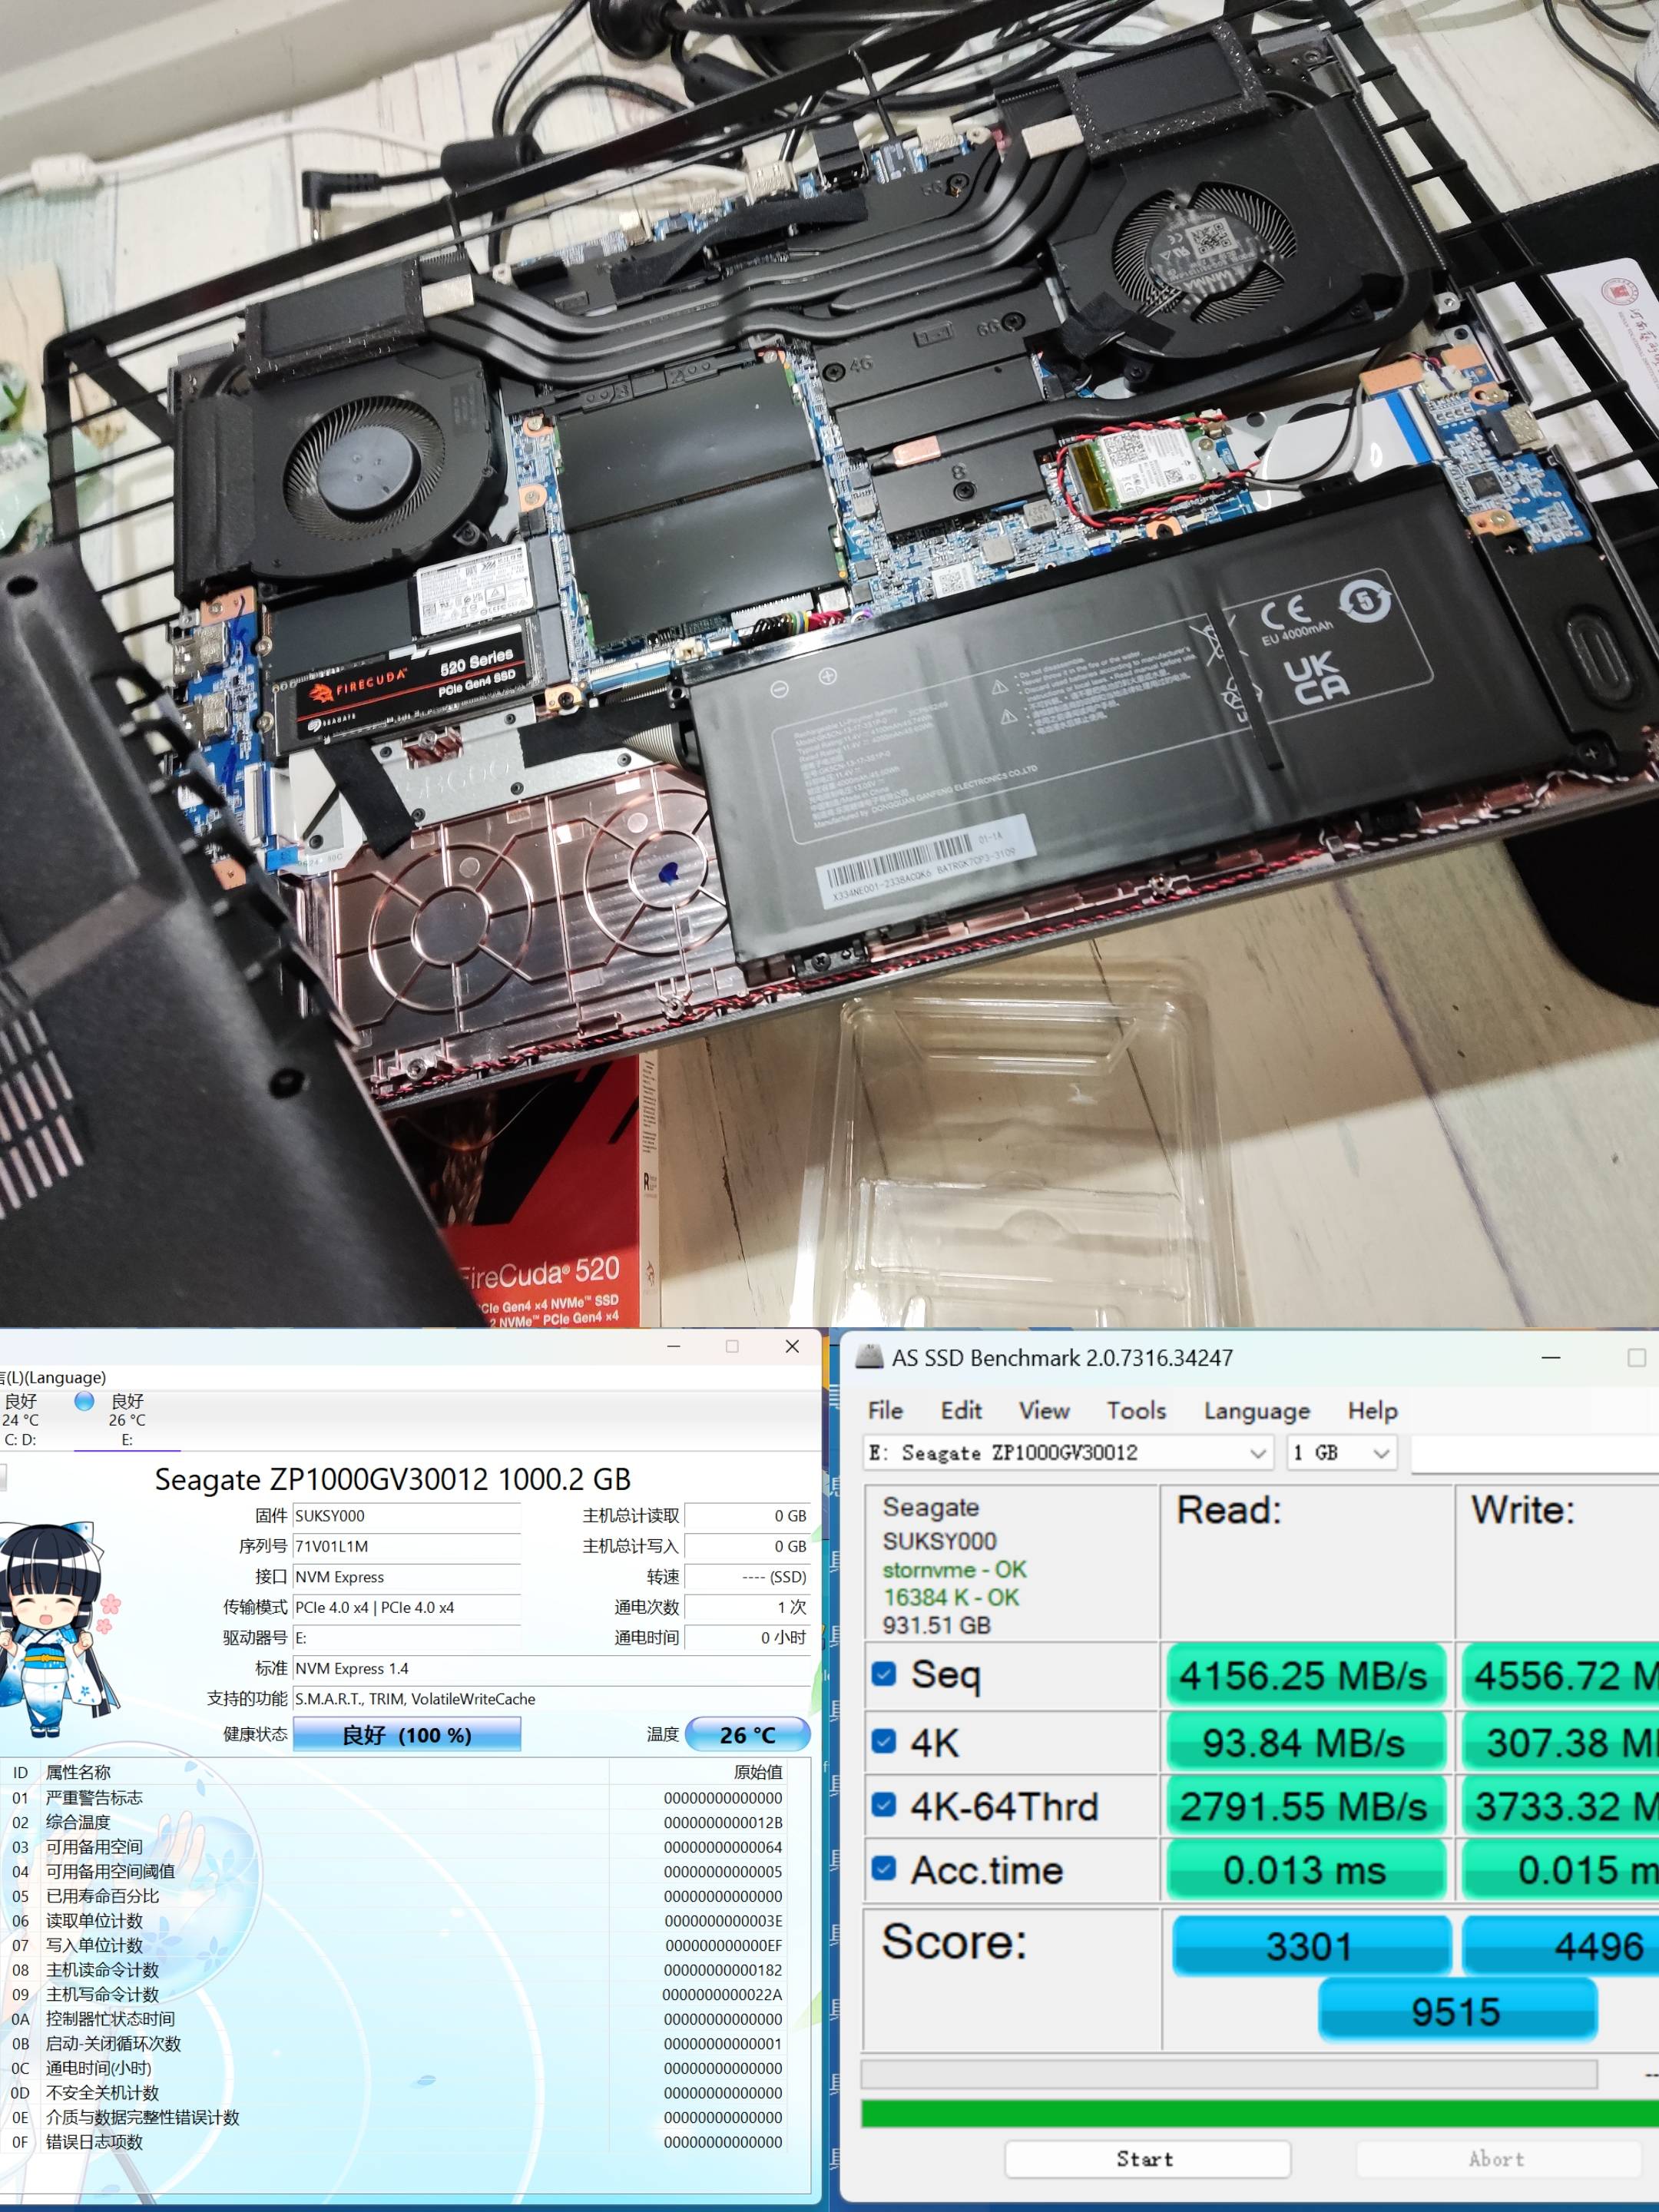This screenshot has width=1659, height=2212.
Task: Click the 4K read result 93.84 MB/s
Action: pos(1304,1742)
